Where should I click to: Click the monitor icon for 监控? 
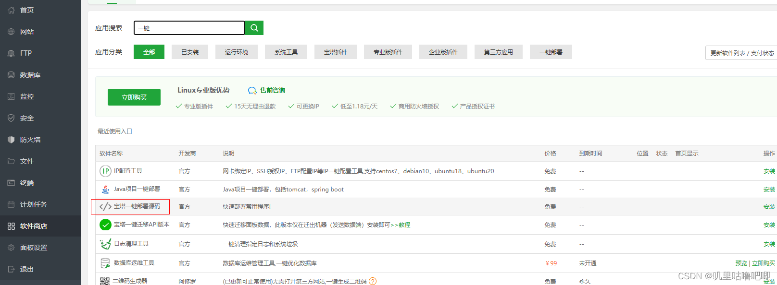point(11,96)
